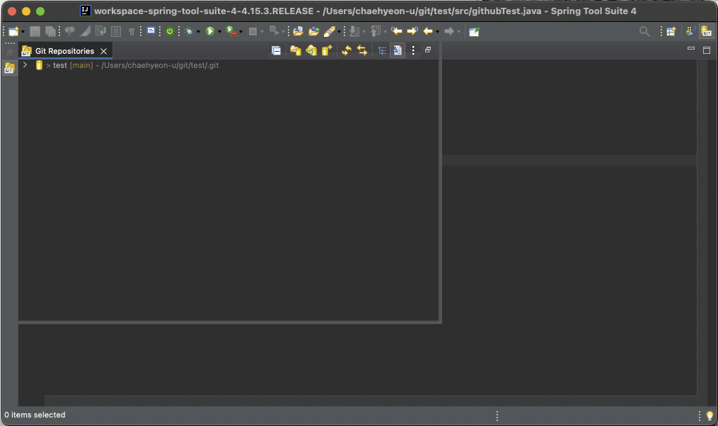Click the Open Perspective icon
Image resolution: width=718 pixels, height=426 pixels.
(x=671, y=32)
